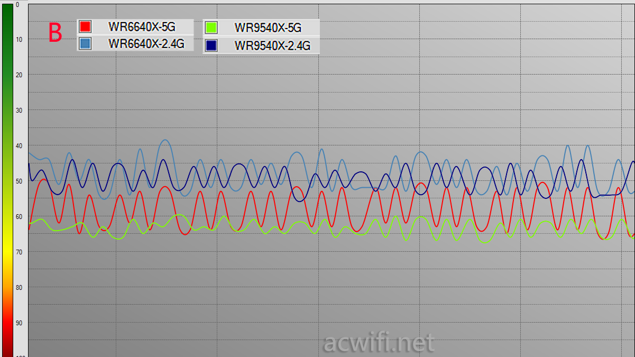Click the 70 tick on signal scale
635x357 pixels.
(19, 252)
